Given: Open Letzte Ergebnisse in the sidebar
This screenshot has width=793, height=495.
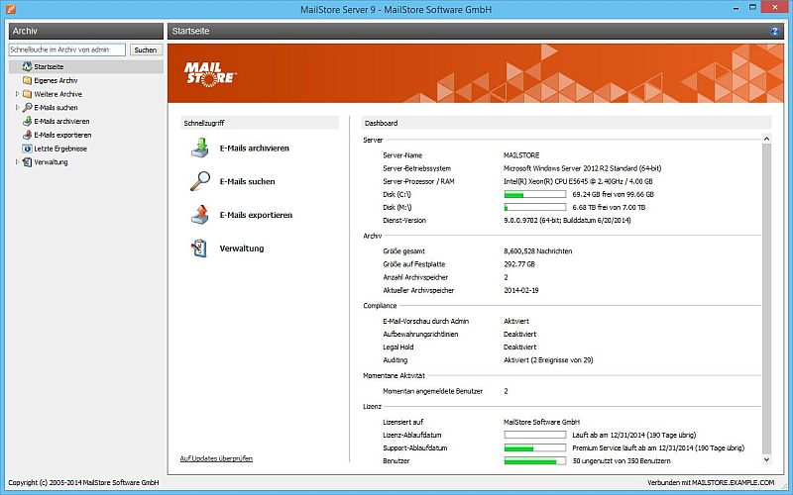Looking at the screenshot, I should 60,148.
